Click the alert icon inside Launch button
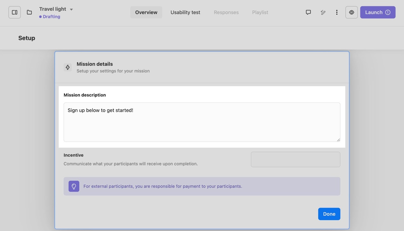Screen dimensions: 404x231 click(388, 12)
